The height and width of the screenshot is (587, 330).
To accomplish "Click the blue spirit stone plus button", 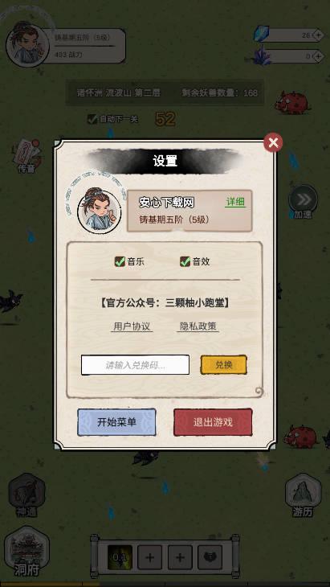I will pyautogui.click(x=318, y=35).
